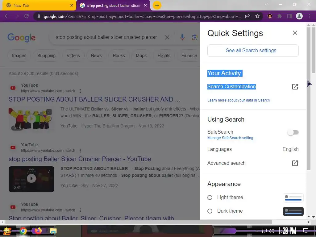Open volume control in system tray
This screenshot has height=237, width=316.
coord(272,231)
